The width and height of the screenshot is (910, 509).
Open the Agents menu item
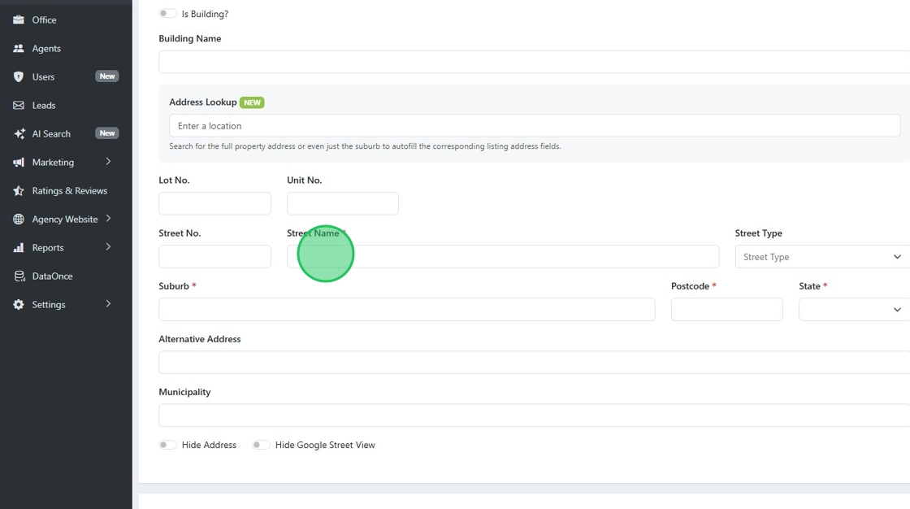(x=46, y=49)
